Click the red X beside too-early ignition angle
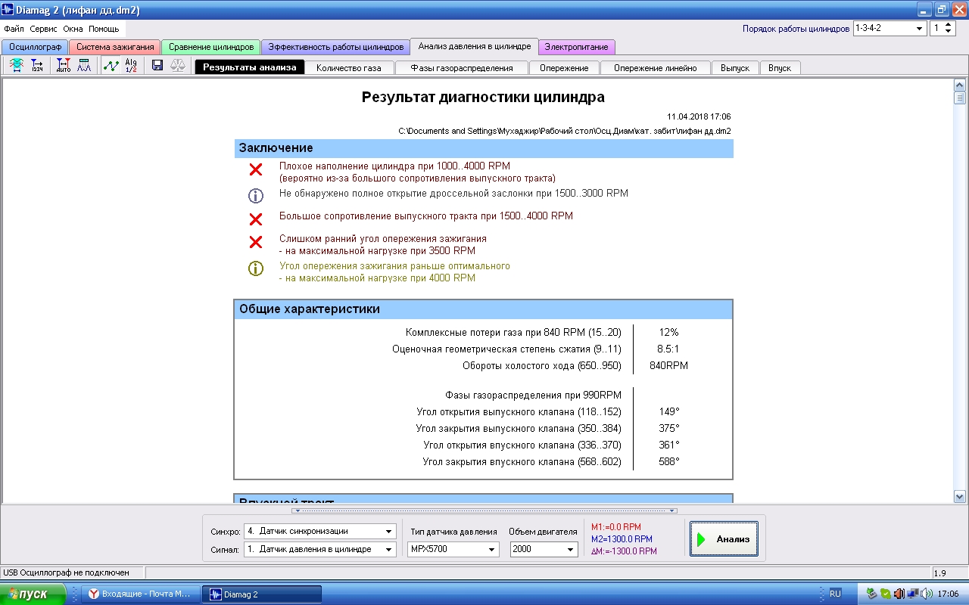The width and height of the screenshot is (969, 605). 256,242
